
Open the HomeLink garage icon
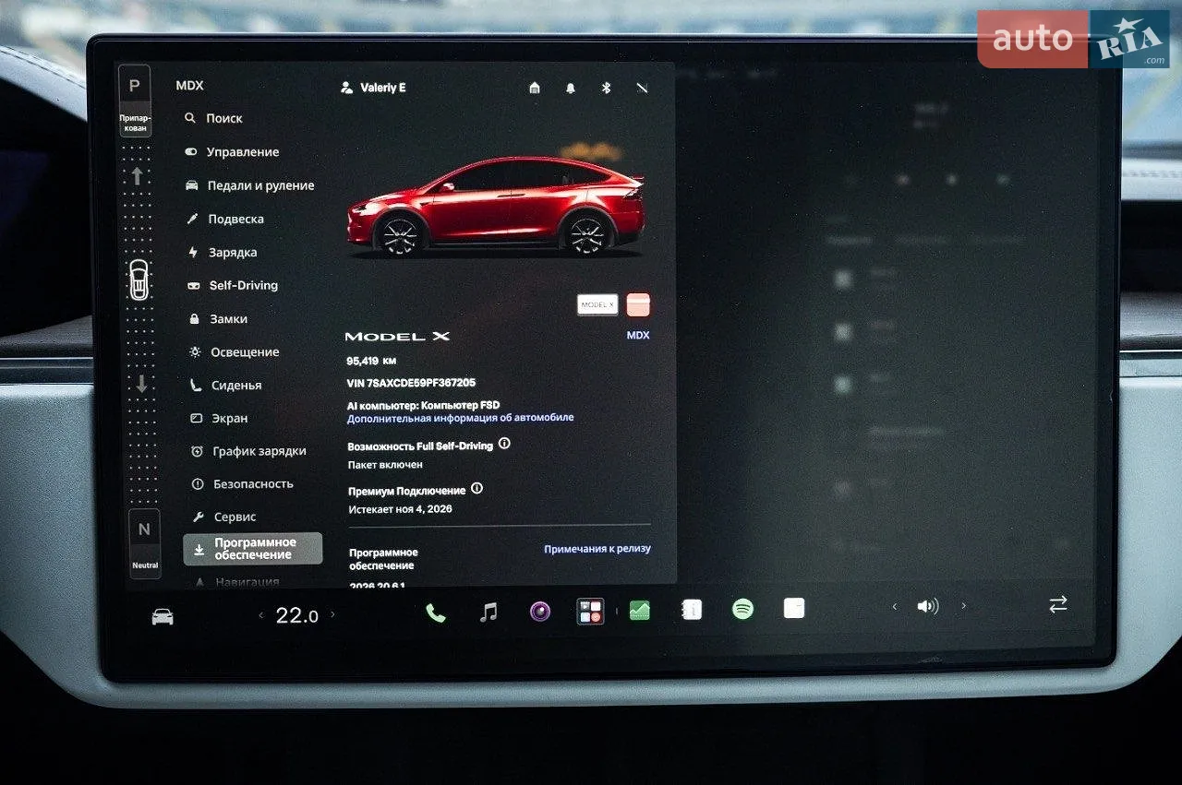point(535,88)
